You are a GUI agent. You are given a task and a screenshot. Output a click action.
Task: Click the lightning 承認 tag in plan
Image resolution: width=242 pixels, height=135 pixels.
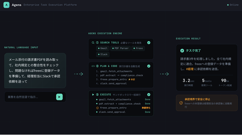132,80
